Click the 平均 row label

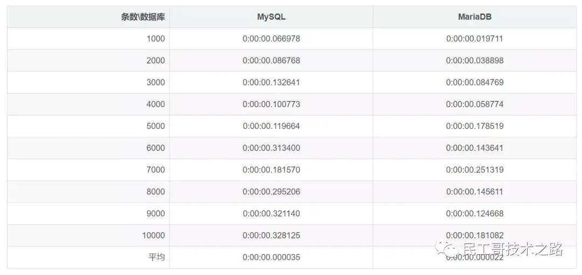pyautogui.click(x=156, y=257)
